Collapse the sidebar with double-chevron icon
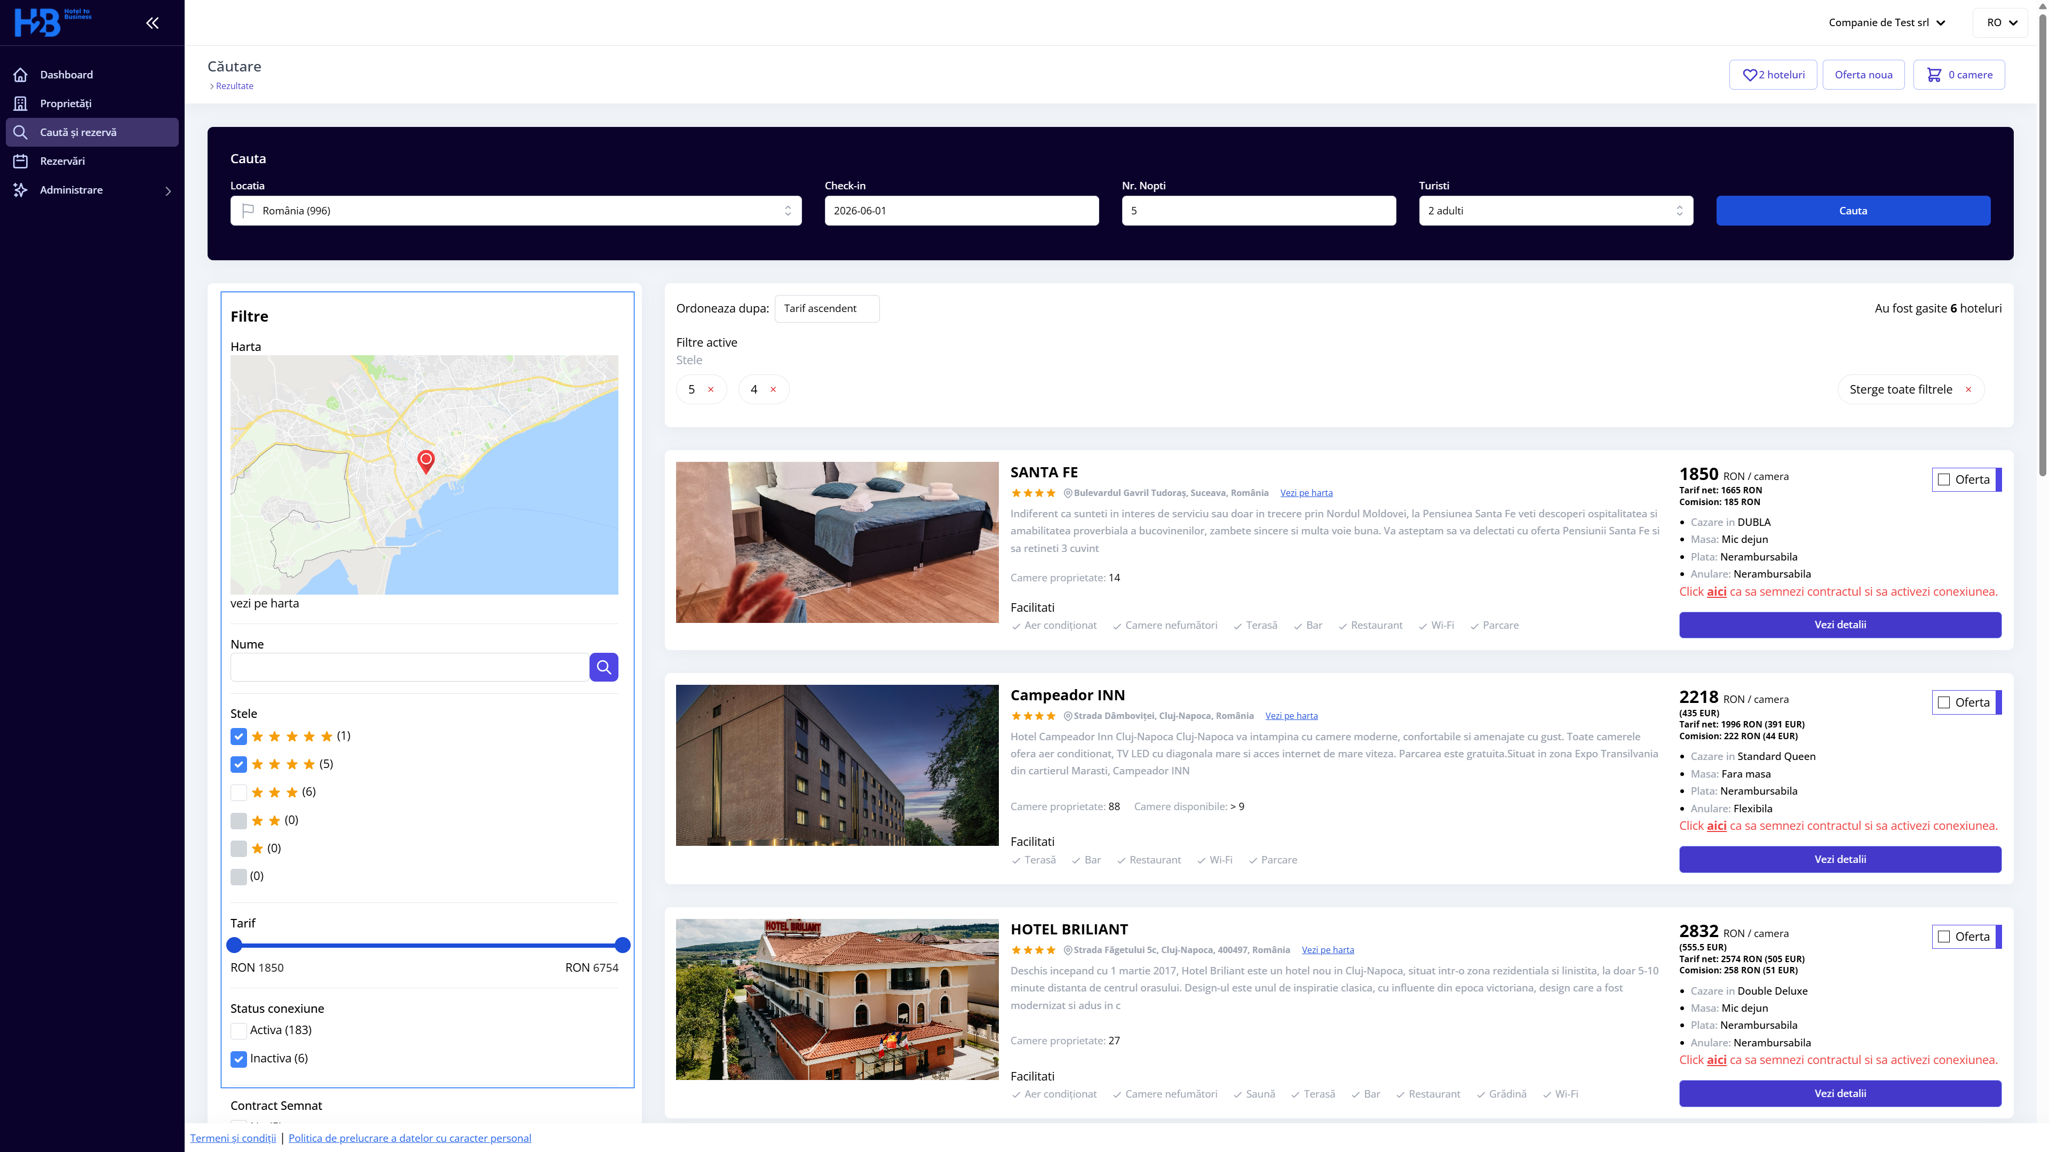This screenshot has width=2049, height=1152. [x=152, y=23]
